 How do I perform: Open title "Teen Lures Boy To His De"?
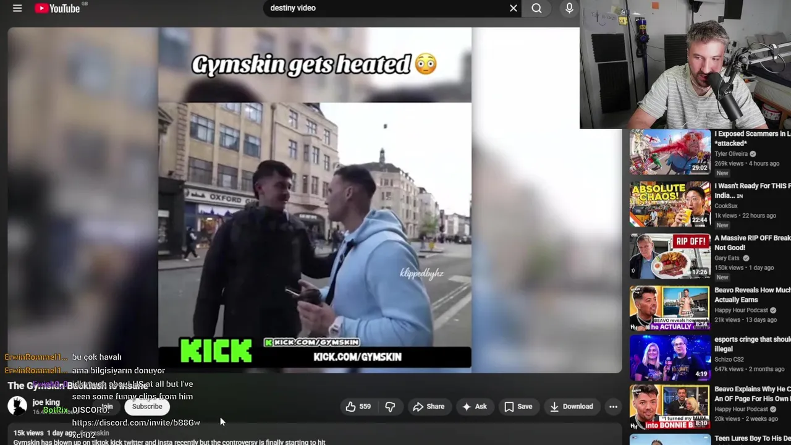[x=753, y=439]
